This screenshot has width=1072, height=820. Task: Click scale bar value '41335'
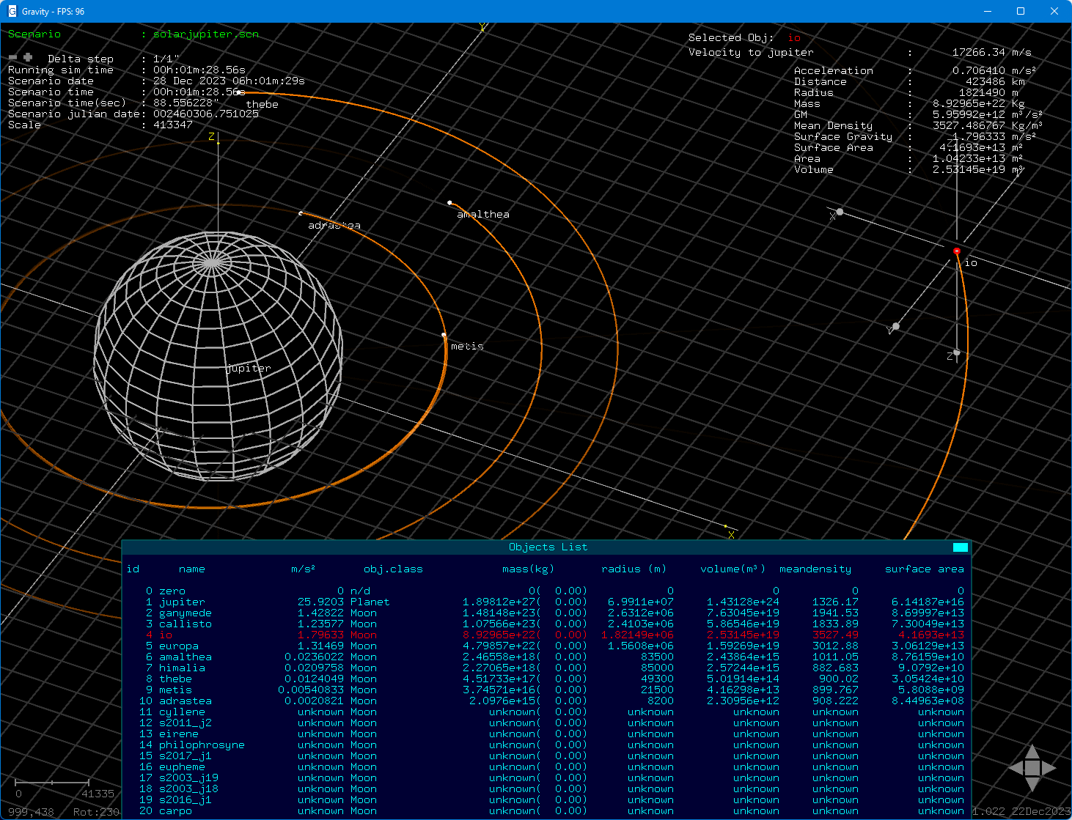(x=98, y=794)
